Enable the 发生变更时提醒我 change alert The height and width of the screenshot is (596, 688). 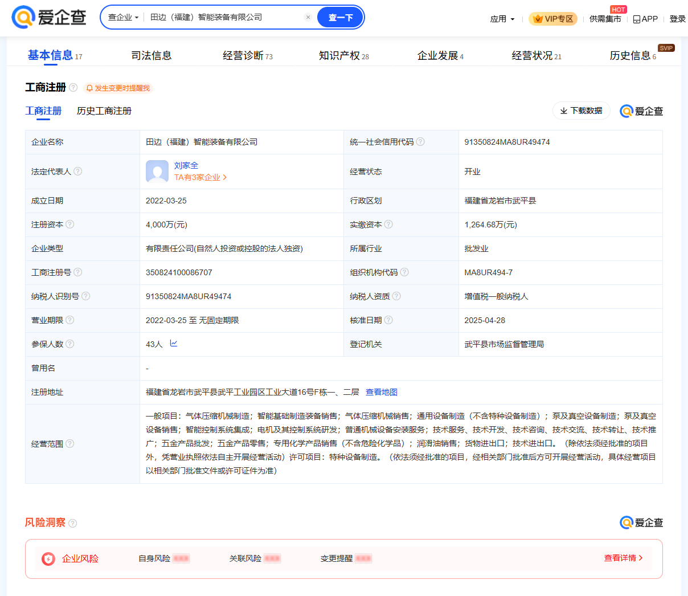[x=118, y=88]
